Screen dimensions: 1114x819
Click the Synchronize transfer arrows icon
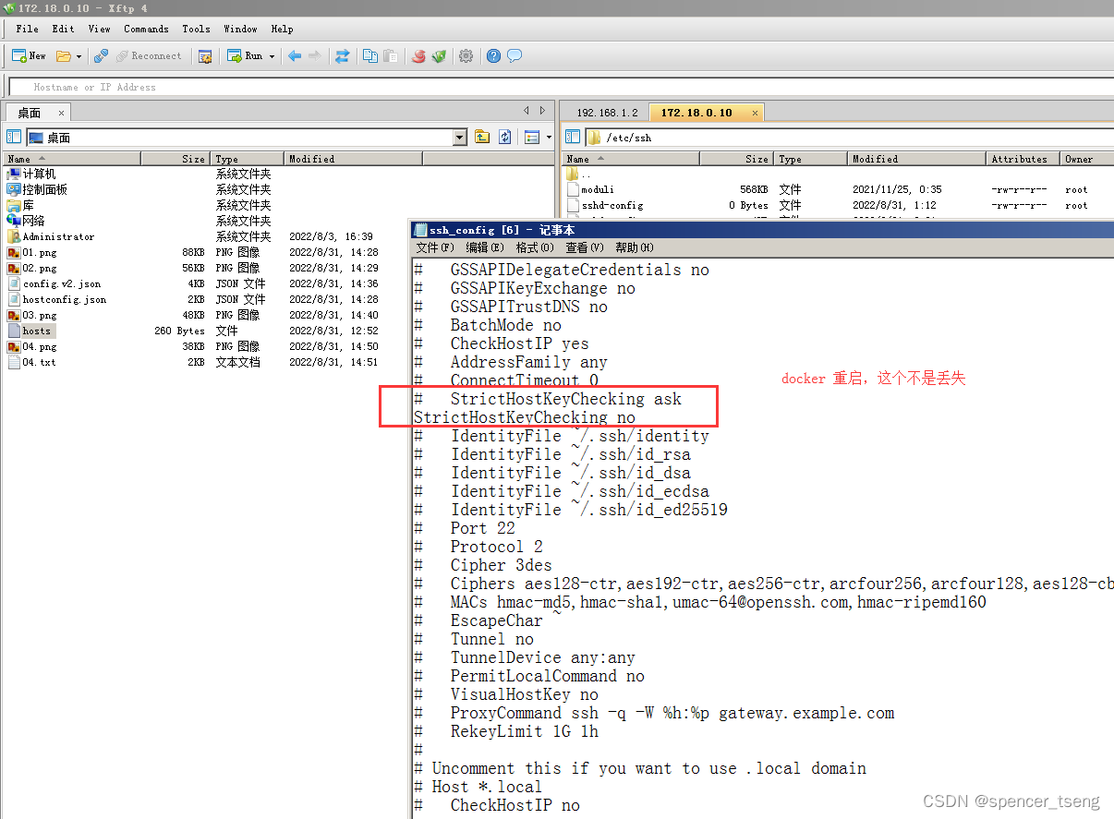coord(343,55)
